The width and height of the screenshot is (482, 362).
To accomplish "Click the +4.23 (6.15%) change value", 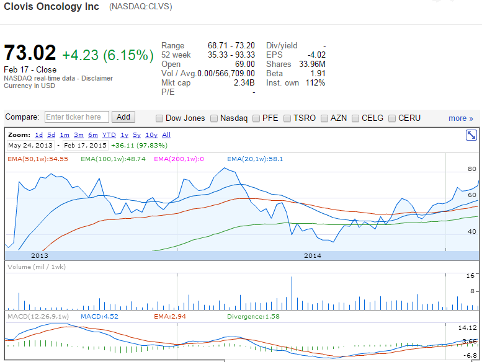I will (x=107, y=55).
